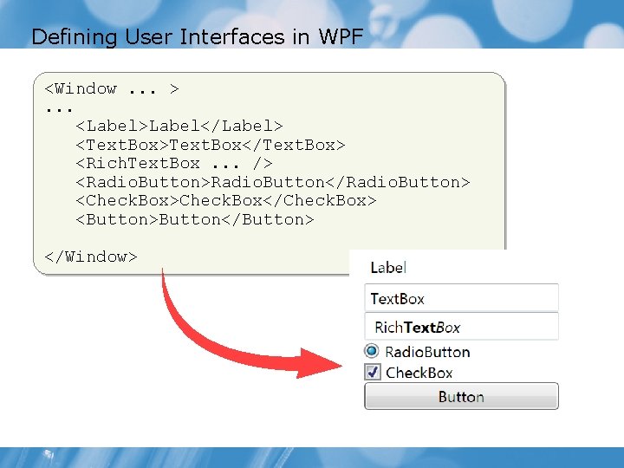624x468 pixels.
Task: Click the CheckBox caption text
Action: (419, 373)
